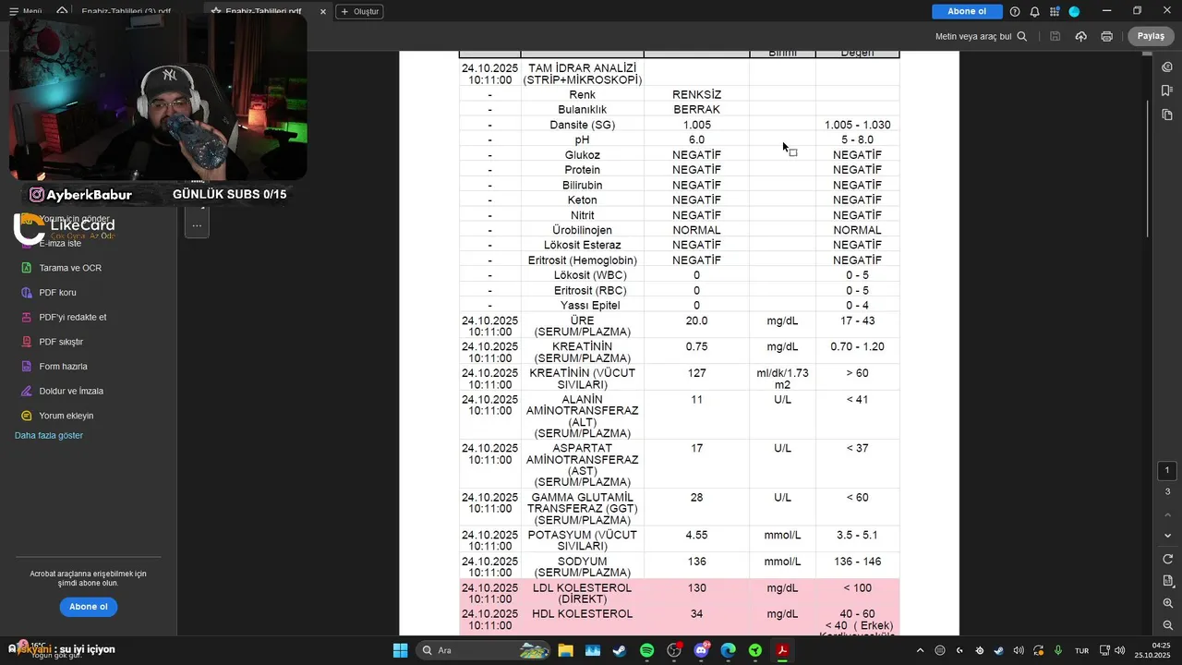
Task: Click the BERRAK result value
Action: (696, 110)
